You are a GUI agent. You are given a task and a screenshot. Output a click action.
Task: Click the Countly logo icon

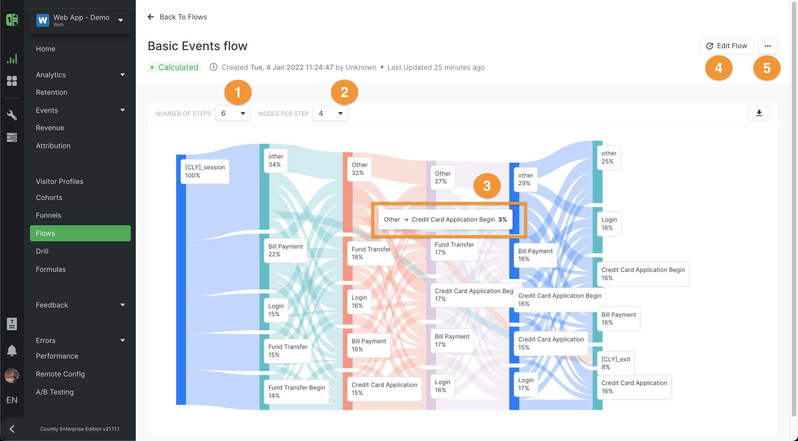(12, 20)
